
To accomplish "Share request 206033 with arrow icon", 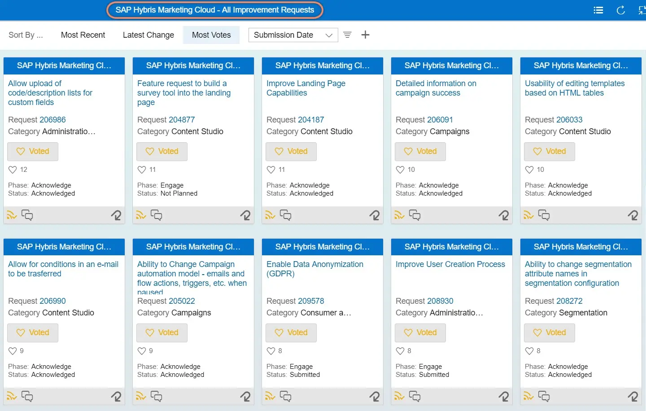I will (633, 215).
